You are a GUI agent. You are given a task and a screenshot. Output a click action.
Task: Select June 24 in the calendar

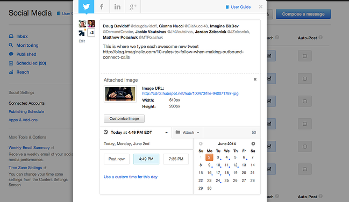(x=218, y=181)
